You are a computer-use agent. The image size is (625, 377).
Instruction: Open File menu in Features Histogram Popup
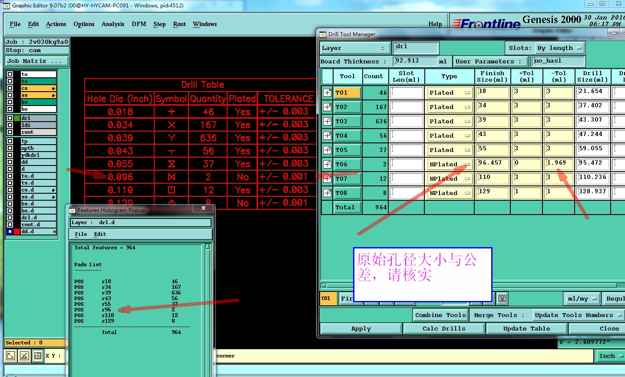coord(81,234)
